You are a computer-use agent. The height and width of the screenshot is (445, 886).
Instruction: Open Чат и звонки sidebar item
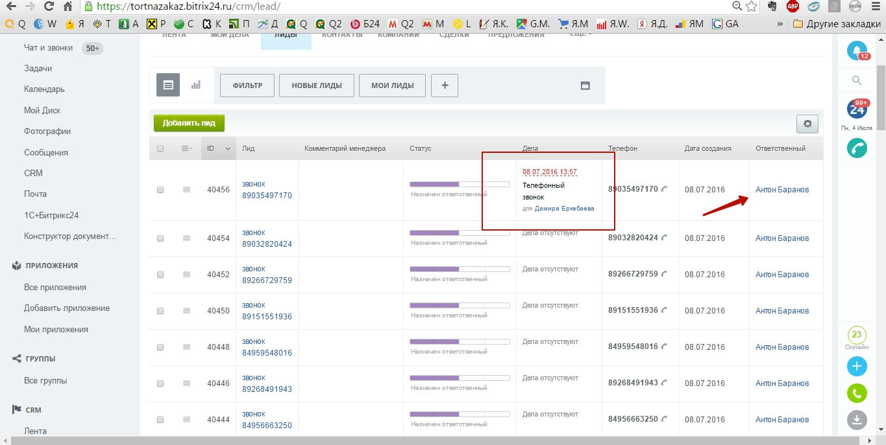click(50, 48)
